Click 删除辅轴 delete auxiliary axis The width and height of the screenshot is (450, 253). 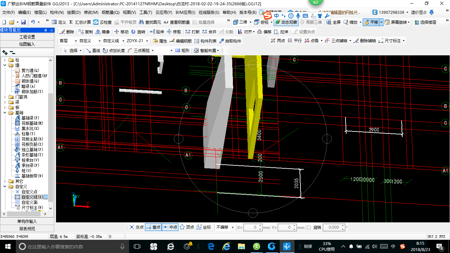coord(365,41)
